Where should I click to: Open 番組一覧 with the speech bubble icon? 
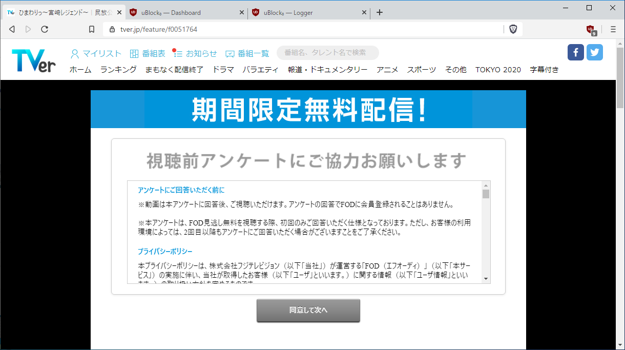229,53
